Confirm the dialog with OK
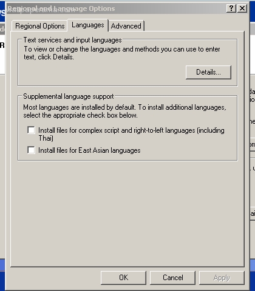This screenshot has height=291, width=255. [123, 278]
